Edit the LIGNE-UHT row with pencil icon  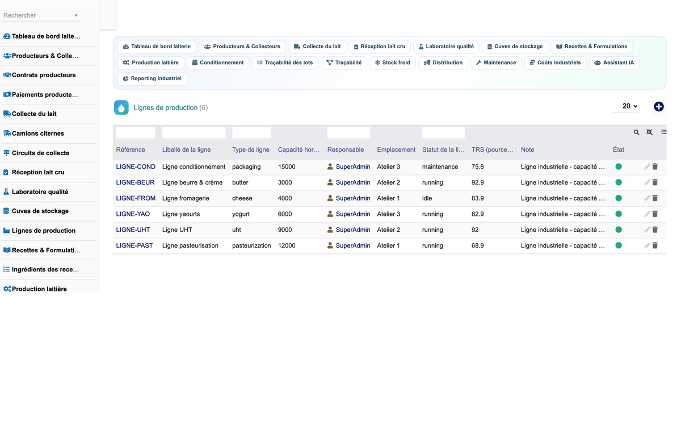click(648, 229)
